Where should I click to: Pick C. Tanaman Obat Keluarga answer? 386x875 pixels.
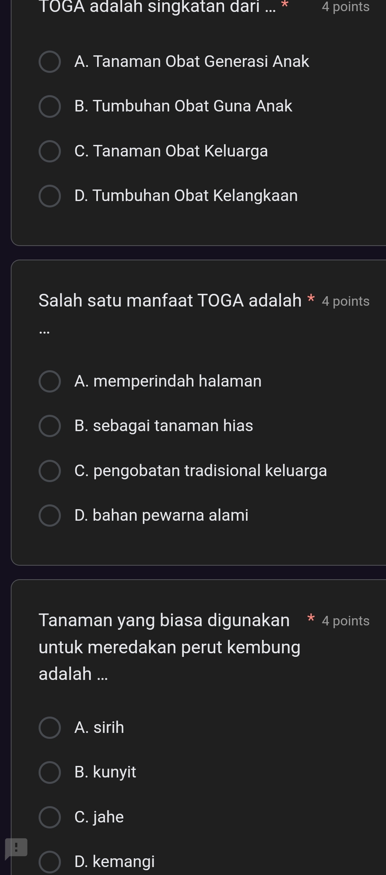50,151
